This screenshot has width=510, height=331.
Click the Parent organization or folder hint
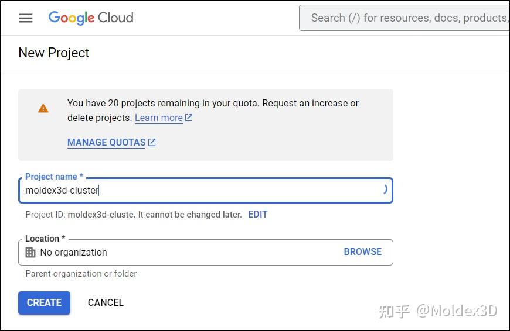click(81, 273)
